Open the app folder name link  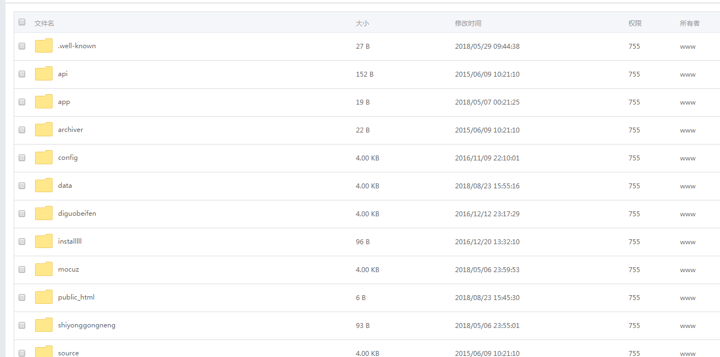point(64,102)
